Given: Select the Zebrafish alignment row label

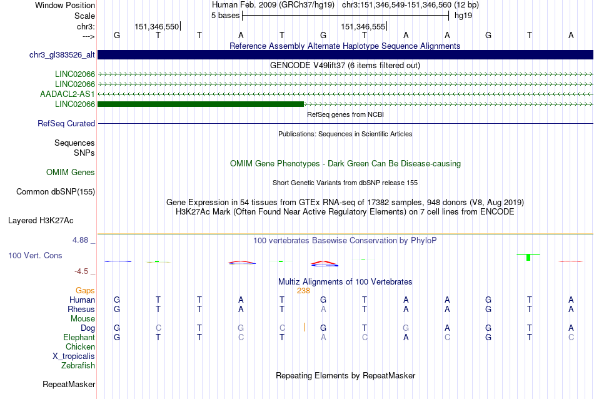Looking at the screenshot, I should tap(78, 366).
